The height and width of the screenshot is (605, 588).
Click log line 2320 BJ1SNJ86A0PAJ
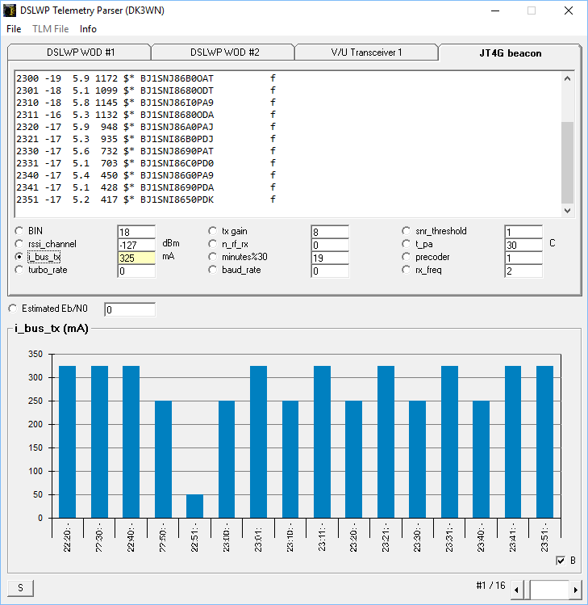pyautogui.click(x=146, y=127)
